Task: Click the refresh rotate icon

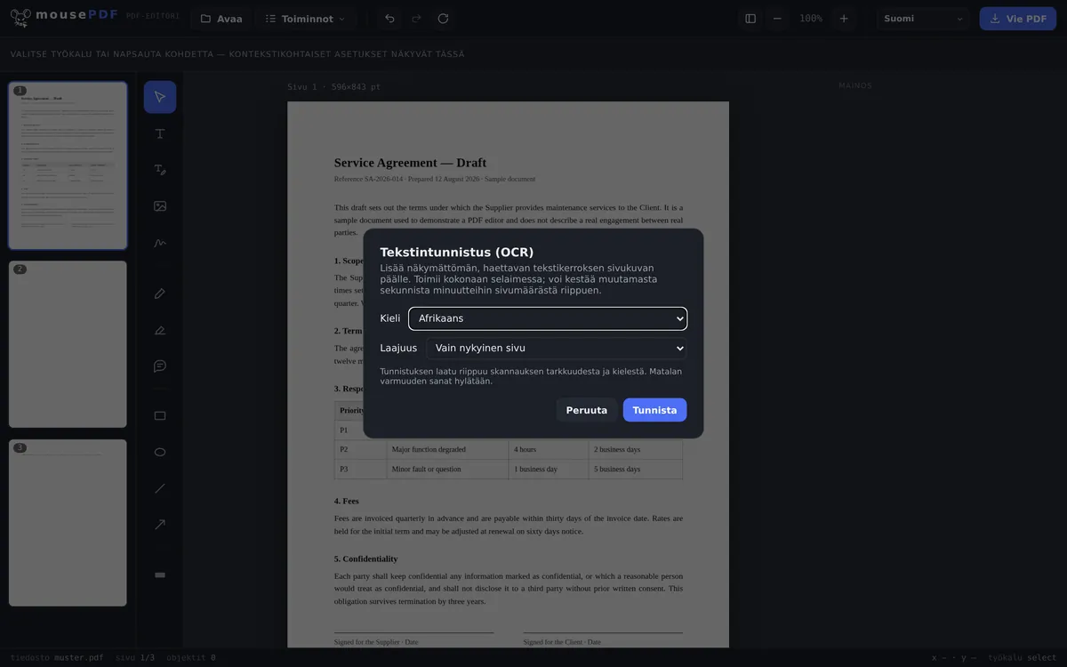Action: (443, 19)
